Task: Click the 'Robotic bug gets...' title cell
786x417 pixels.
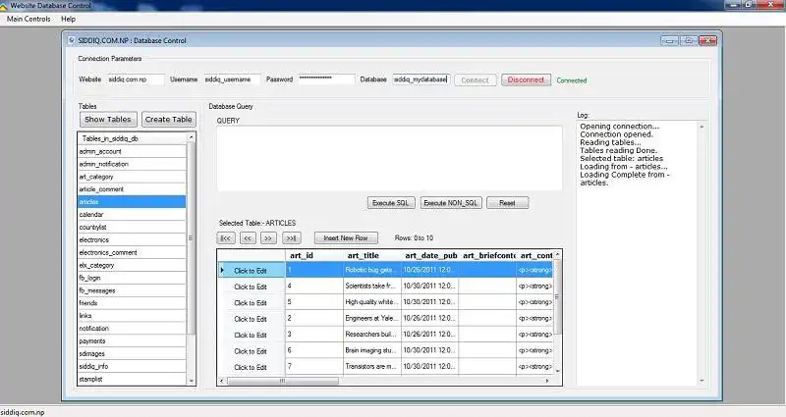Action: click(372, 270)
